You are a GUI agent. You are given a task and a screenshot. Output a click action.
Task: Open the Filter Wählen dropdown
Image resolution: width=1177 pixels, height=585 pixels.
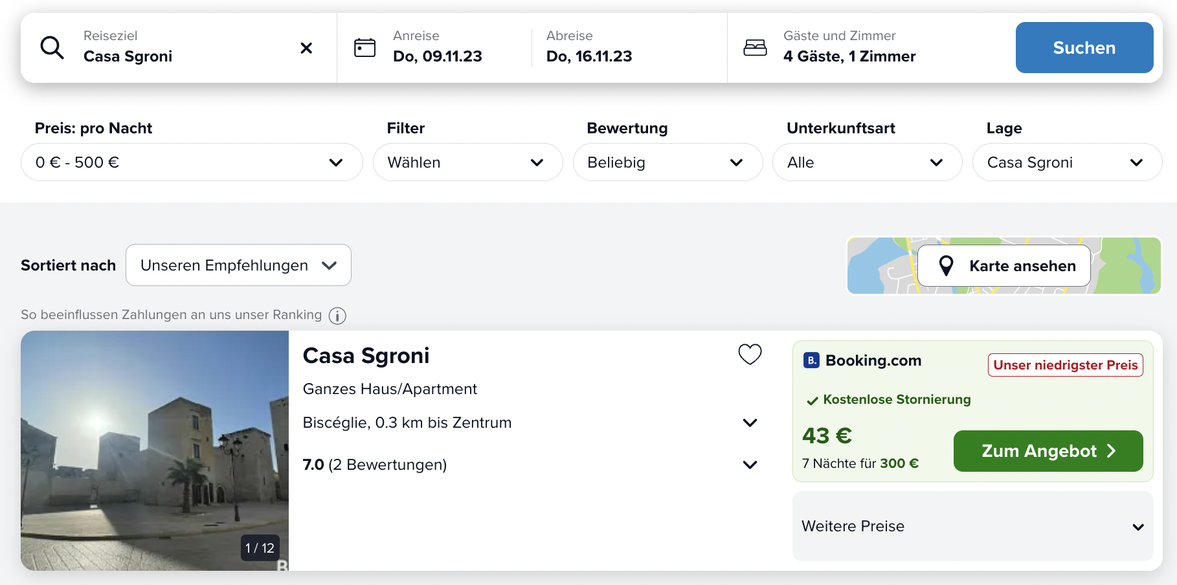click(x=467, y=162)
